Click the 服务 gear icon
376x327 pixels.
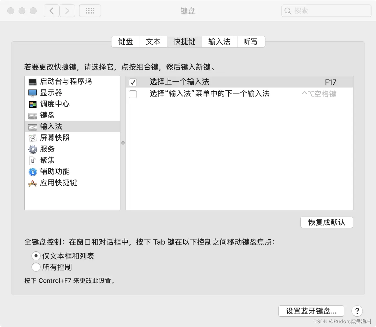33,149
